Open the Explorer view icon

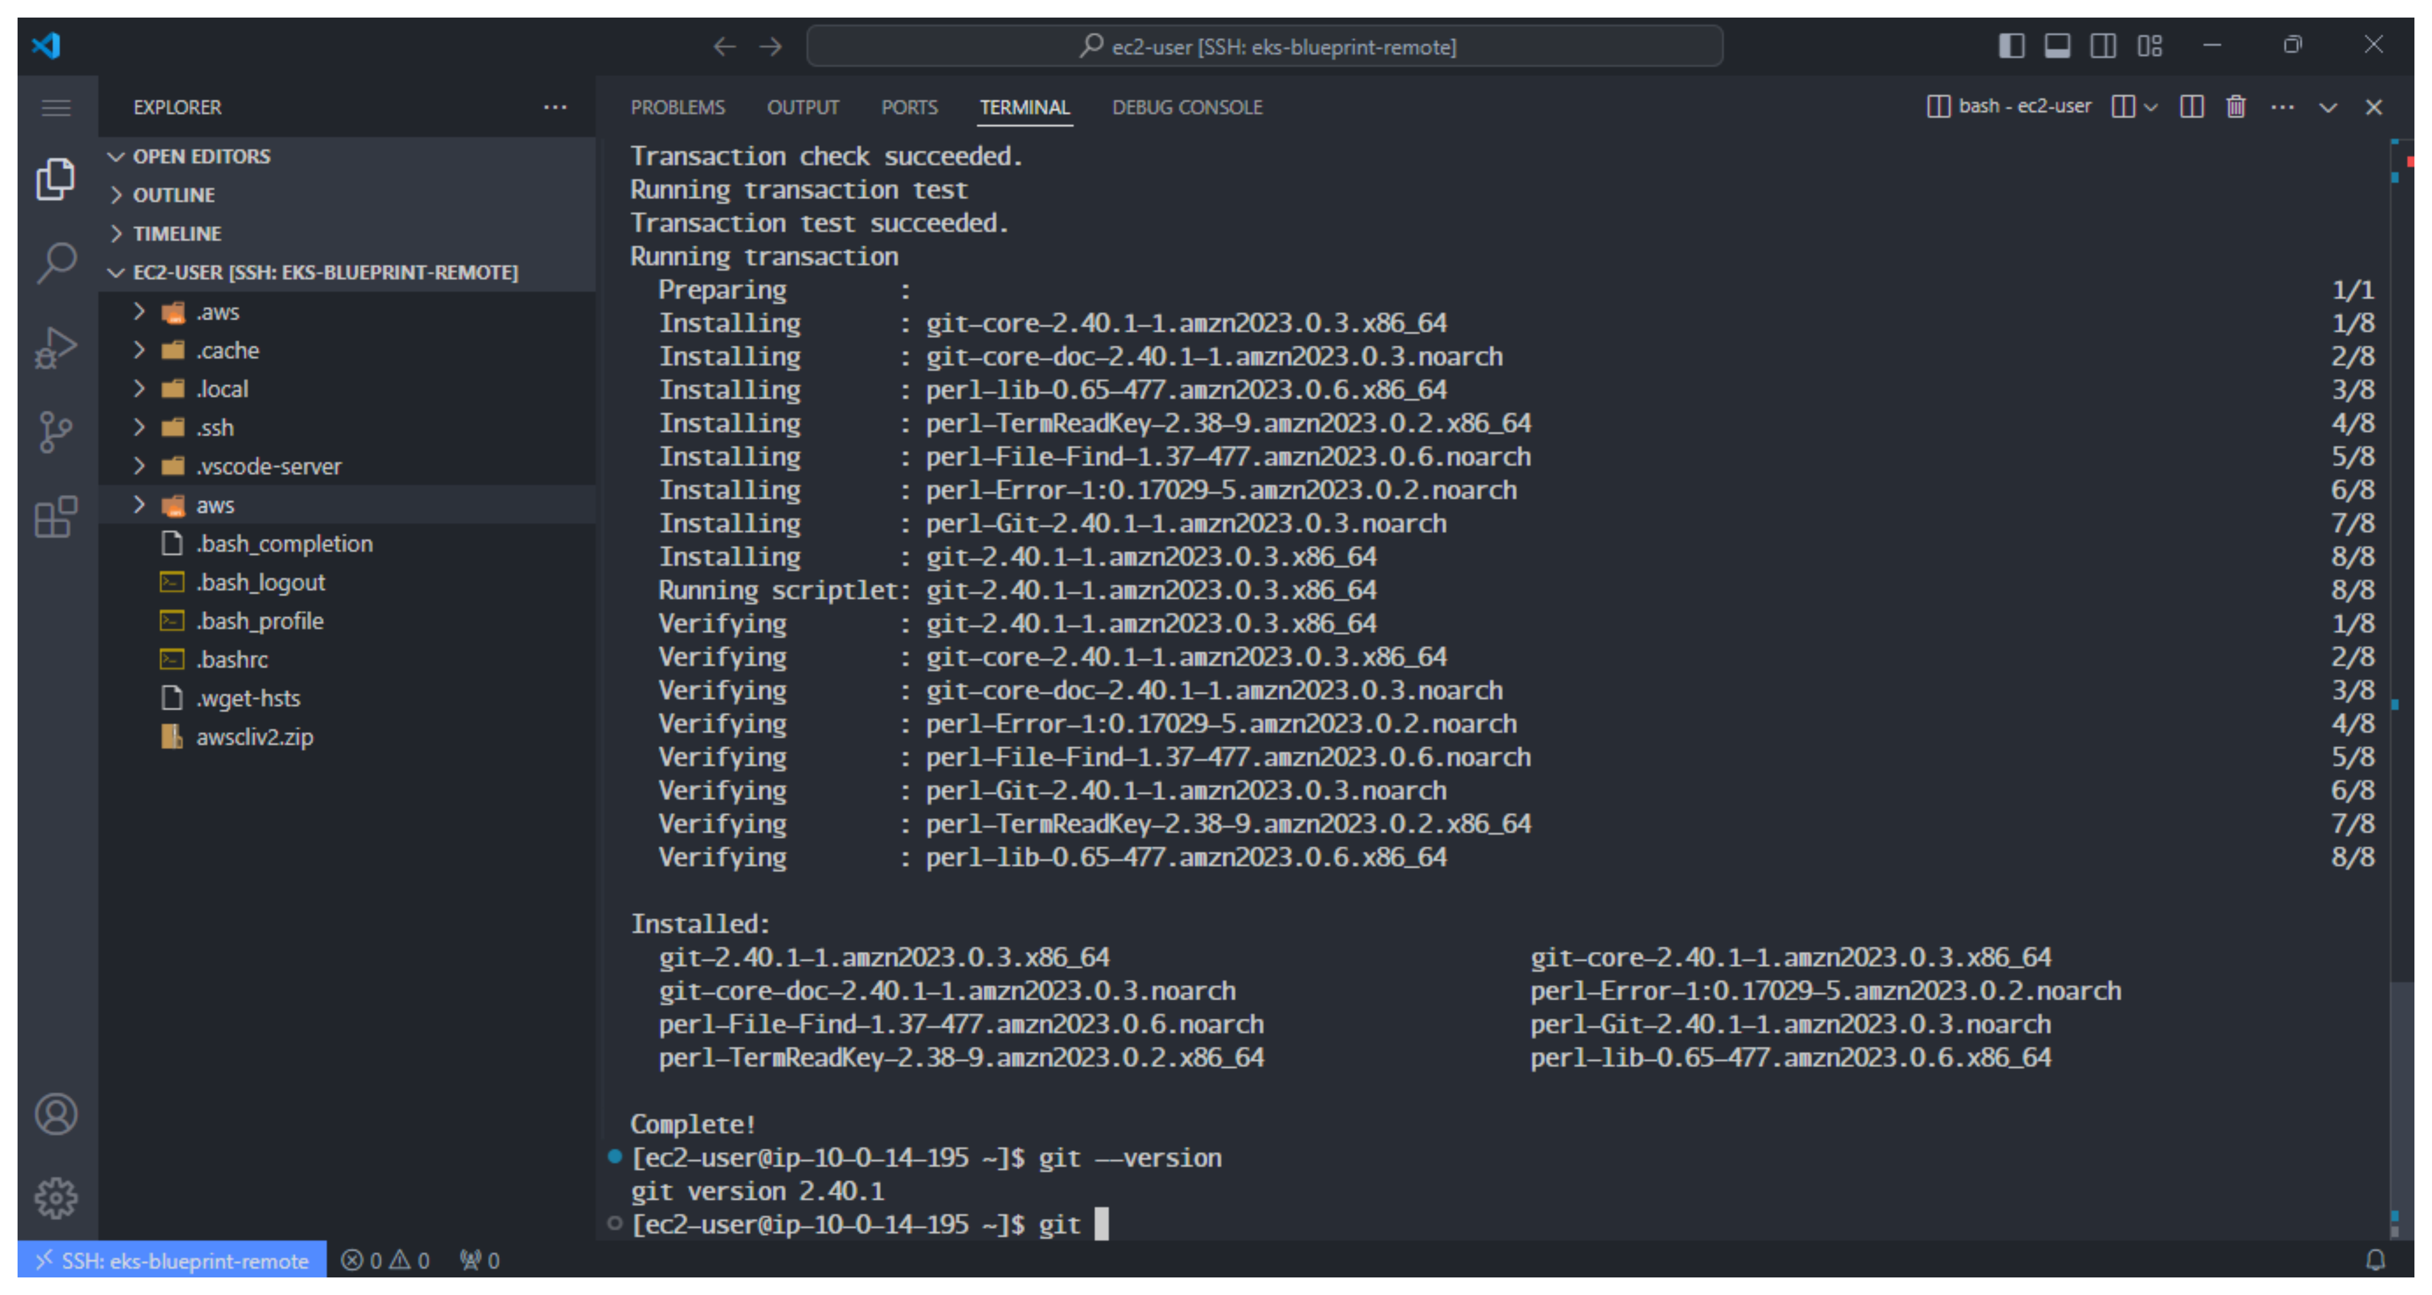point(56,179)
